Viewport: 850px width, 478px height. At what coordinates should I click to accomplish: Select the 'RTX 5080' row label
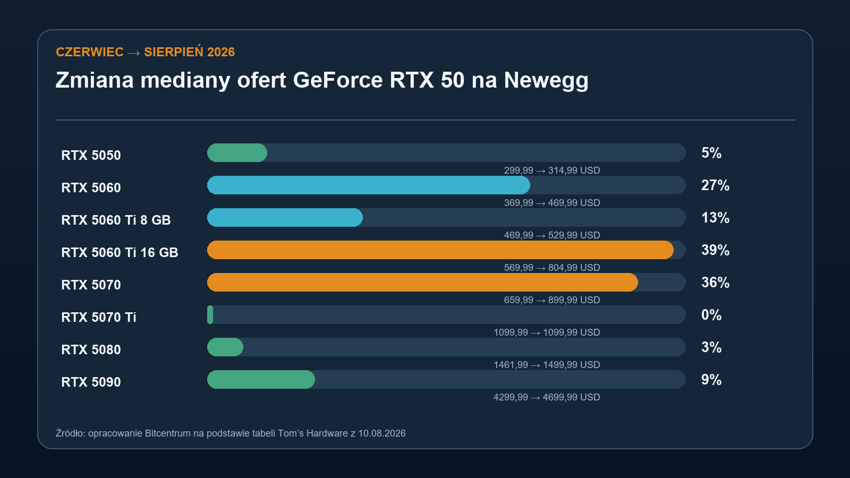click(91, 349)
